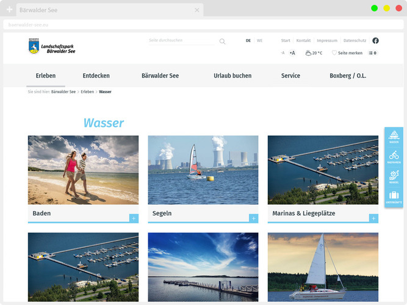Switch language to WE
The image size is (407, 305).
click(259, 41)
